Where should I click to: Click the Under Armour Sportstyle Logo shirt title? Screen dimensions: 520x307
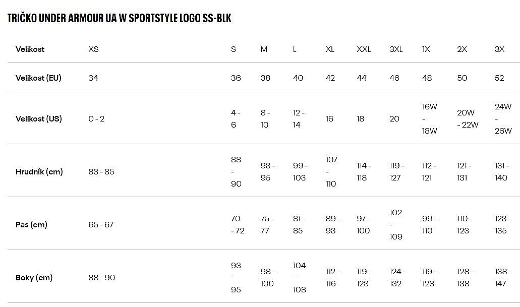(120, 18)
